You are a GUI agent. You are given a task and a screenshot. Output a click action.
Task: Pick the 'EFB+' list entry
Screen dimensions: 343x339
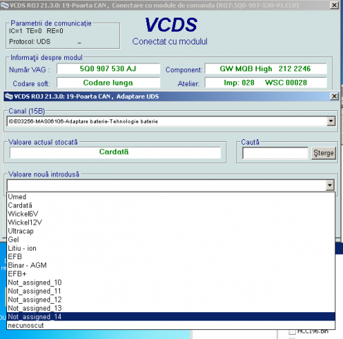[x=171, y=274]
